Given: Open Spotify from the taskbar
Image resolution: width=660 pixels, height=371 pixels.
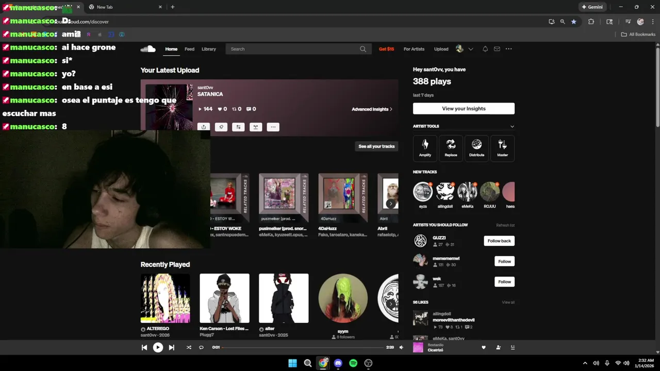Looking at the screenshot, I should pos(353,363).
